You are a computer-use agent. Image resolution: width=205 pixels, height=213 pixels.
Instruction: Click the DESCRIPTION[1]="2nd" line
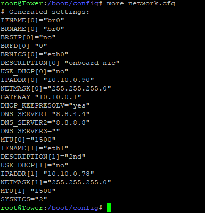pyautogui.click(x=43, y=157)
